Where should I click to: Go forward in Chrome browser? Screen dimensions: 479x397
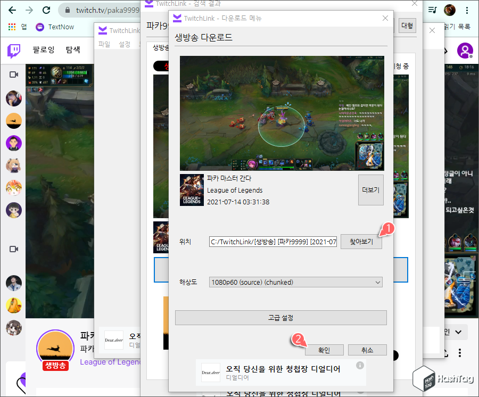29,11
